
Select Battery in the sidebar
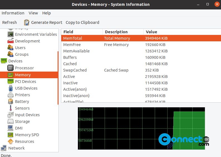[x=22, y=102]
